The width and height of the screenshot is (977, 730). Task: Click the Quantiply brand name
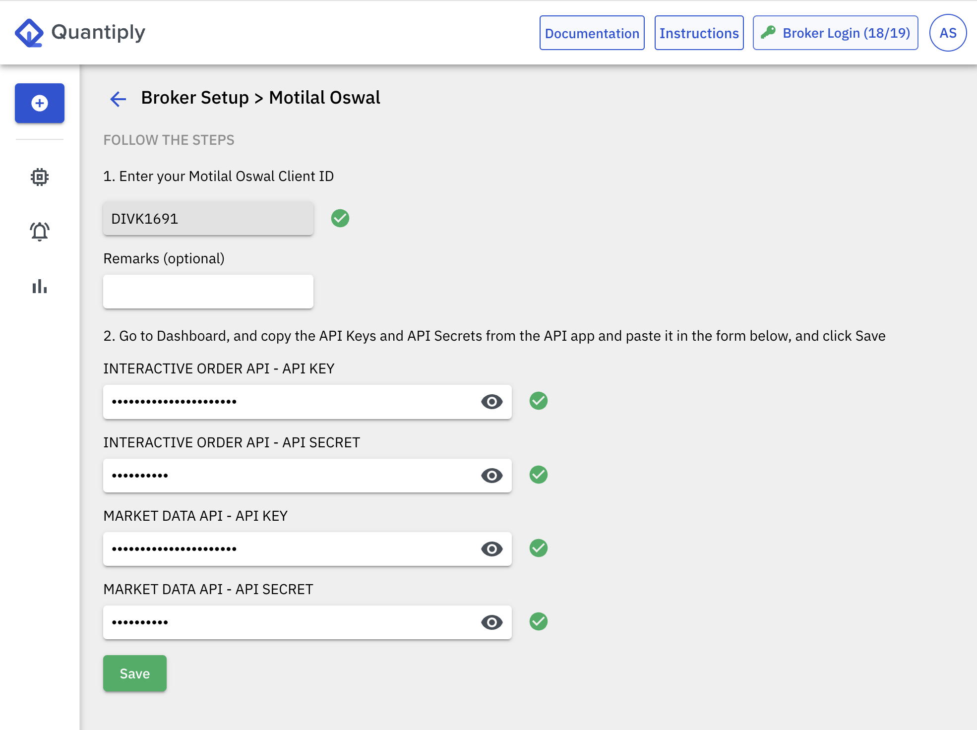click(98, 32)
